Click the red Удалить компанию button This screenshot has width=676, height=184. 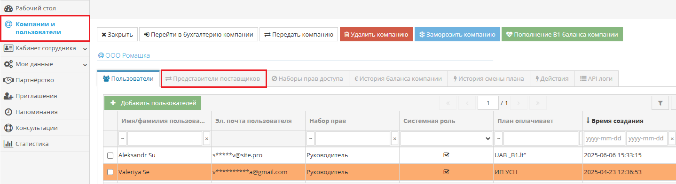point(376,34)
